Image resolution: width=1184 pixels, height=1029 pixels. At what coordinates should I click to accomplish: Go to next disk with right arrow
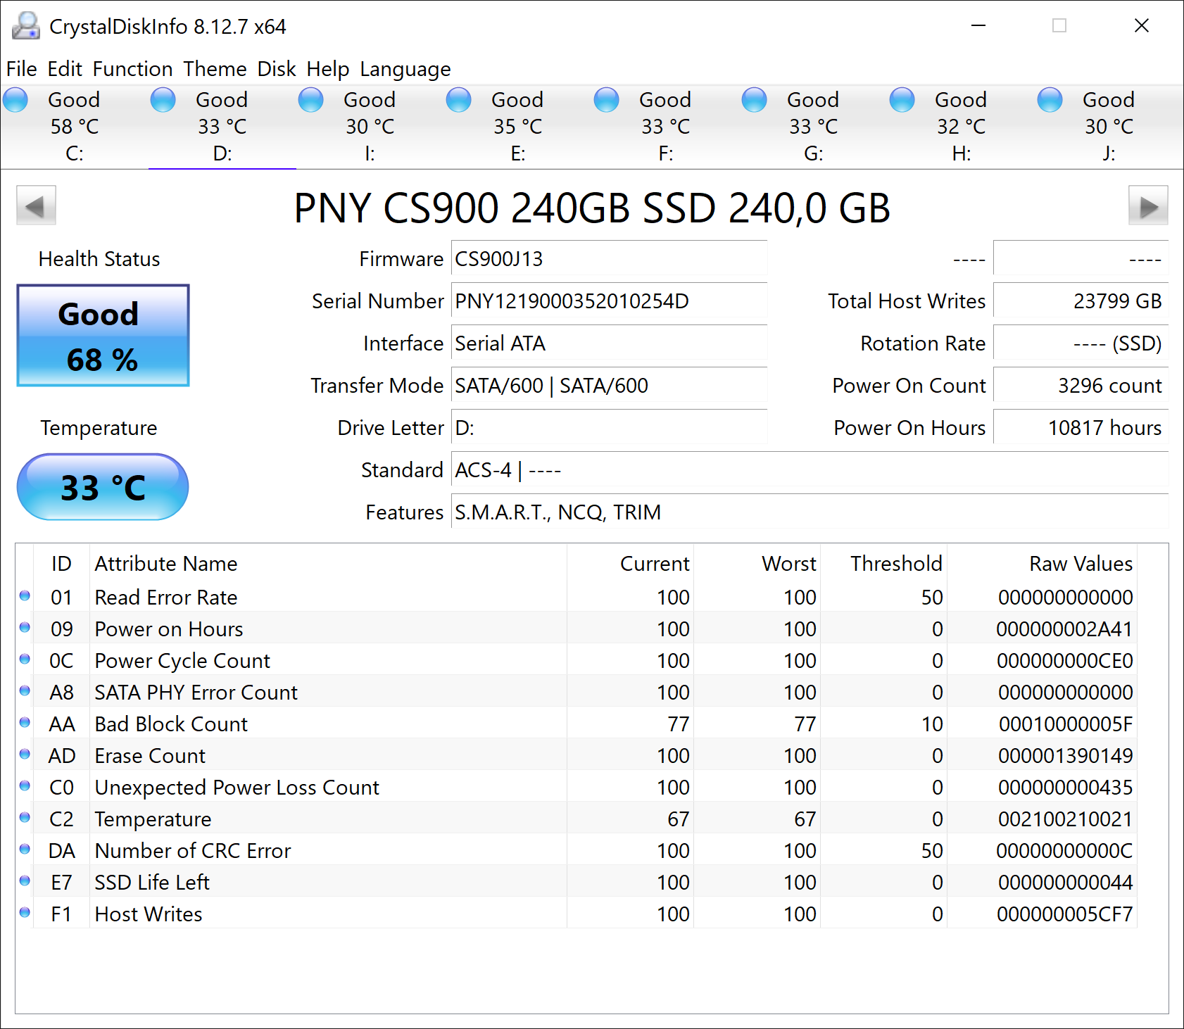(1148, 206)
